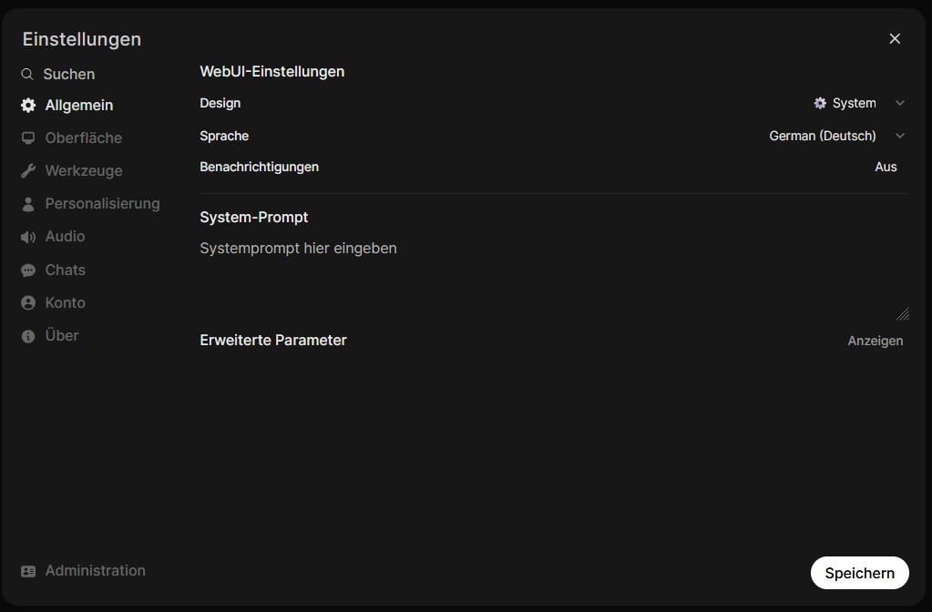Click the wrench icon for Werkzeuge
The width and height of the screenshot is (932, 612).
tap(28, 171)
